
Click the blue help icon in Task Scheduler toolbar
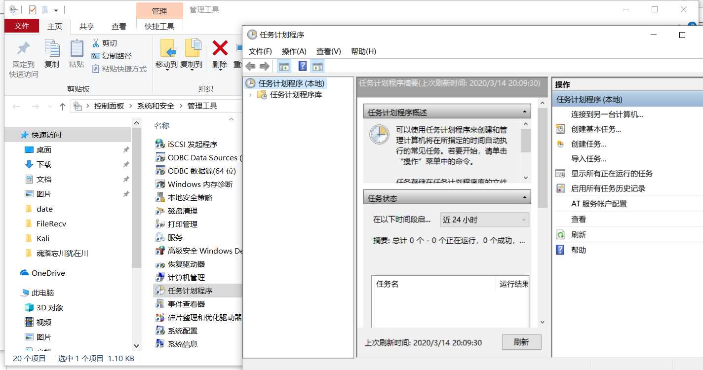(x=303, y=66)
